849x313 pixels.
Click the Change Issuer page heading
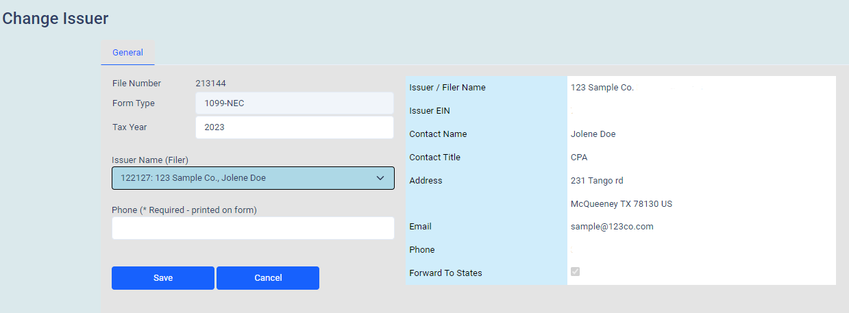tap(56, 18)
